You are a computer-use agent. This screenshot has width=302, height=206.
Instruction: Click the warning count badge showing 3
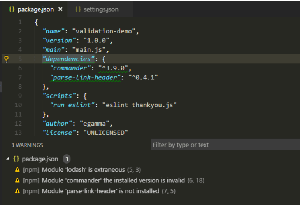[67, 159]
